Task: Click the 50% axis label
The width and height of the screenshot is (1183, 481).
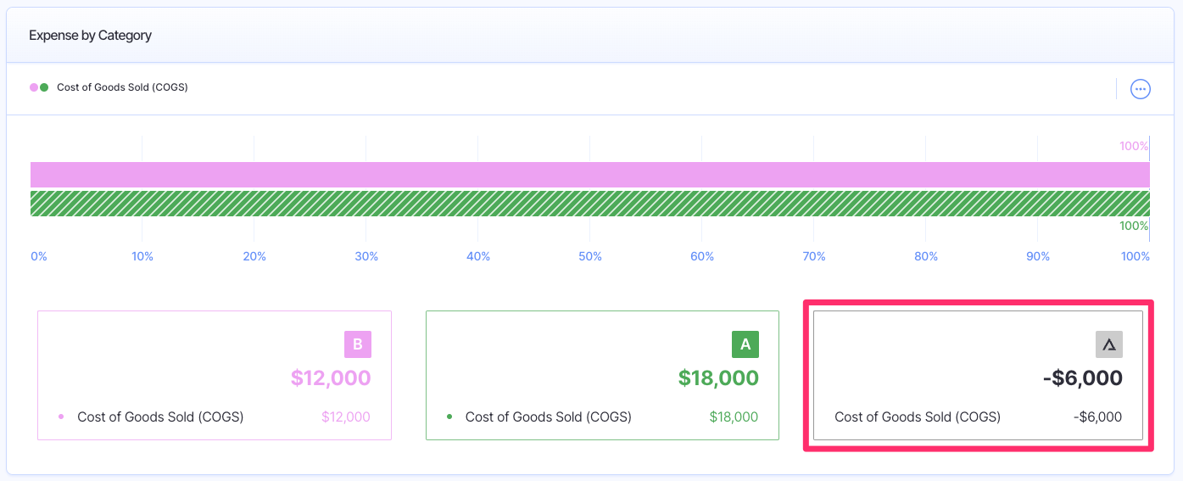Action: pyautogui.click(x=590, y=256)
